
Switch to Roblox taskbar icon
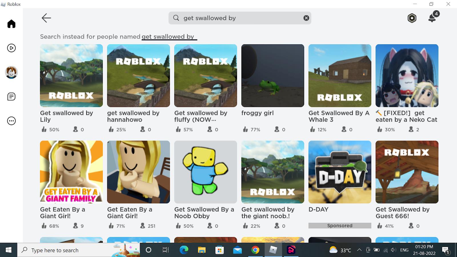(x=273, y=250)
